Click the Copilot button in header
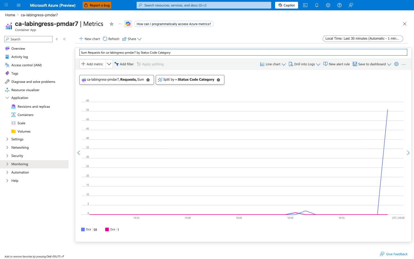This screenshot has width=414, height=259. click(x=286, y=5)
